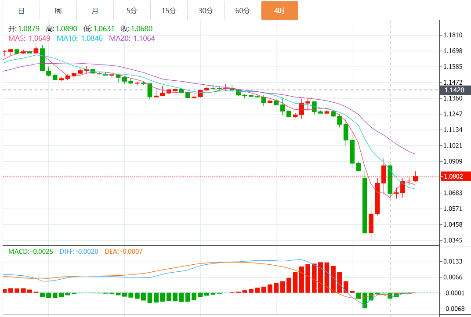This screenshot has height=317, width=471.
Task: Click the -0.0001 MACD axis label
Action: 453,293
